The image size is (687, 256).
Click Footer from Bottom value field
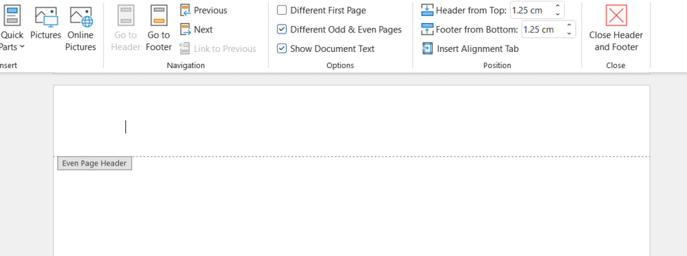pyautogui.click(x=541, y=29)
